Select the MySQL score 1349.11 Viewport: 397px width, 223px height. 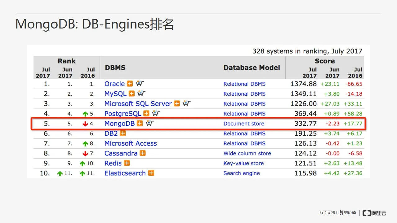tap(304, 94)
